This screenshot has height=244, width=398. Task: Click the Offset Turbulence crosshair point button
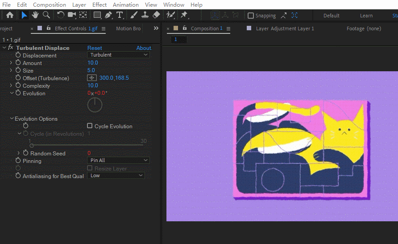(92, 78)
